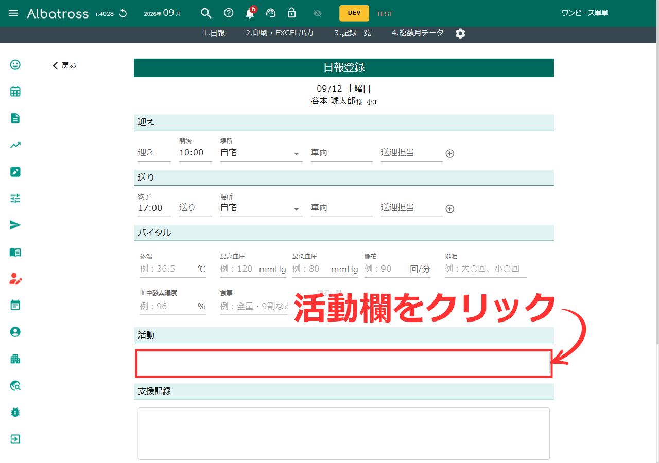
Task: Click the 食事 input field
Action: pos(256,306)
